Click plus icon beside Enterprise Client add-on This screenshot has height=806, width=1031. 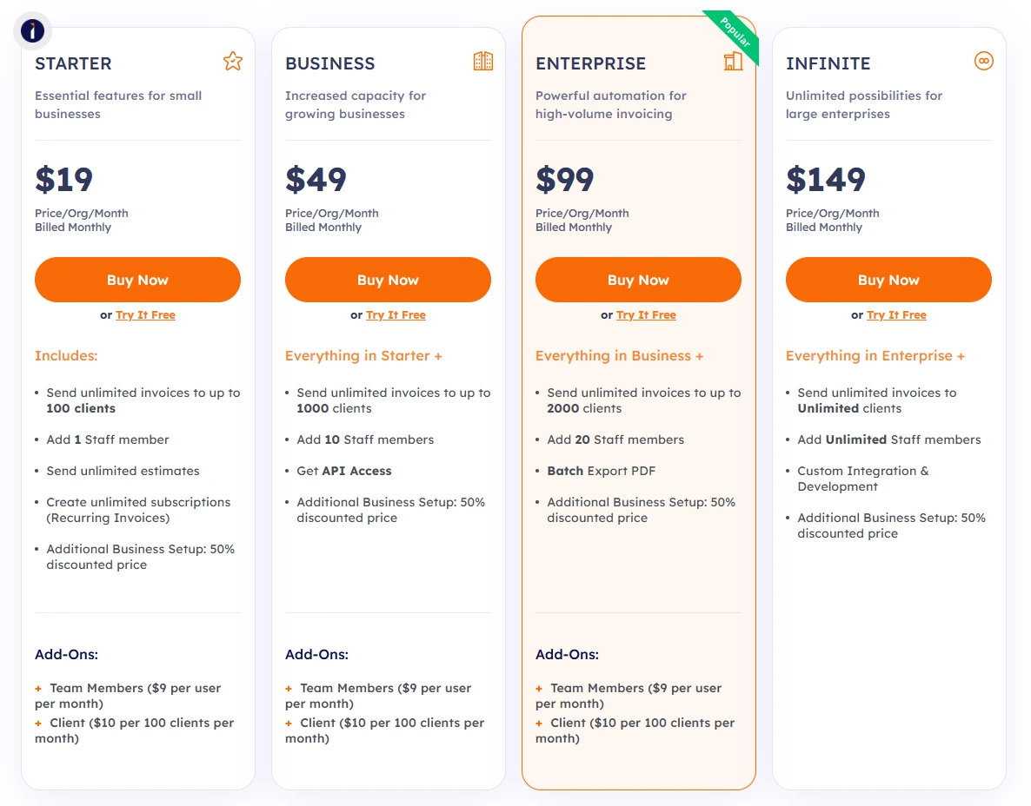(539, 723)
